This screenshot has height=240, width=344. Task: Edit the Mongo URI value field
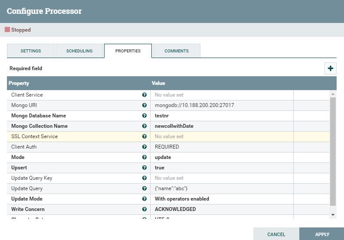221,105
